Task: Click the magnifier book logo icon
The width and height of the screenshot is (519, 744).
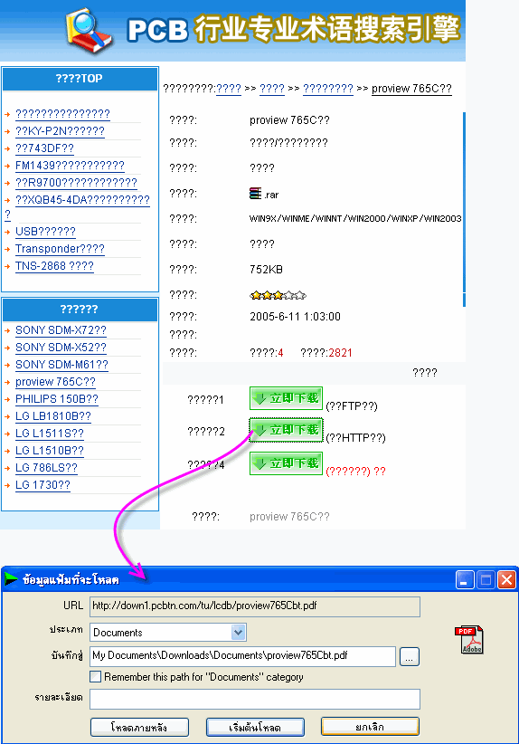Action: pyautogui.click(x=90, y=32)
